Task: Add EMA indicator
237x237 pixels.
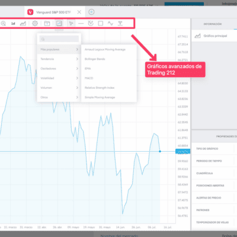Action: coord(109,69)
